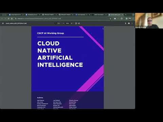
Task: Close the Scheduling document tab
Action: (39, 15)
